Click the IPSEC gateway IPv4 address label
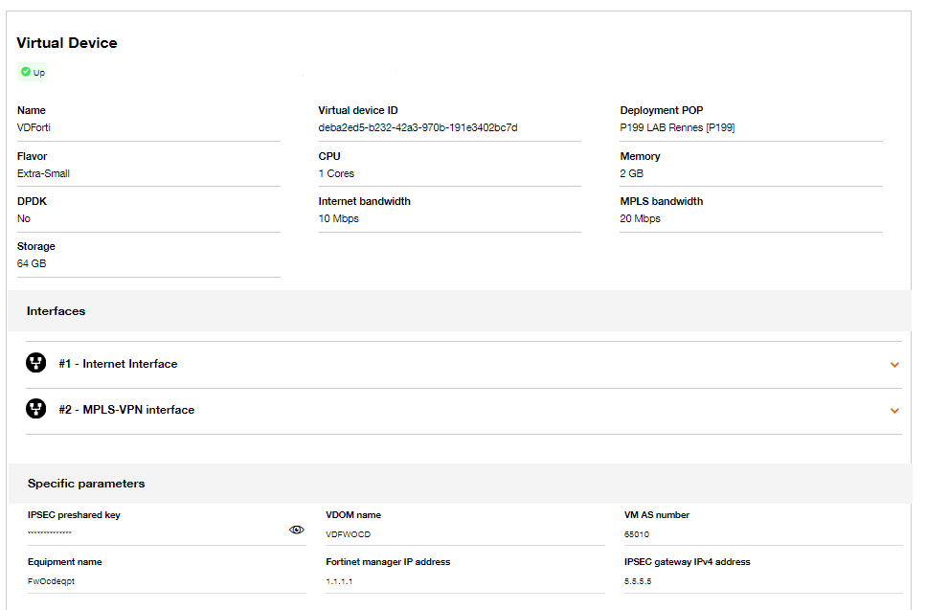Viewport: 926px width, 610px height. pyautogui.click(x=687, y=562)
